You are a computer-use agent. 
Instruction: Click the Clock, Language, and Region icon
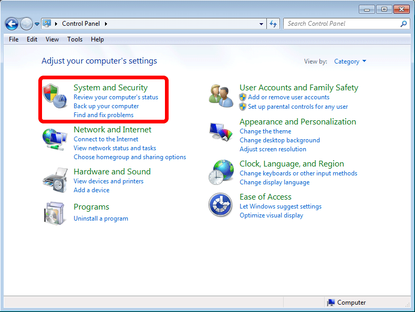pos(221,172)
